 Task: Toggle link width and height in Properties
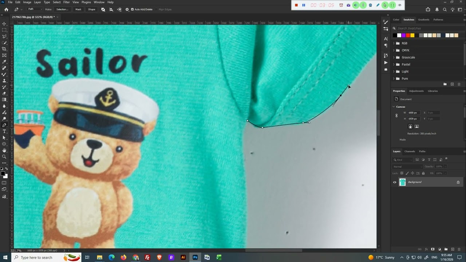396,116
